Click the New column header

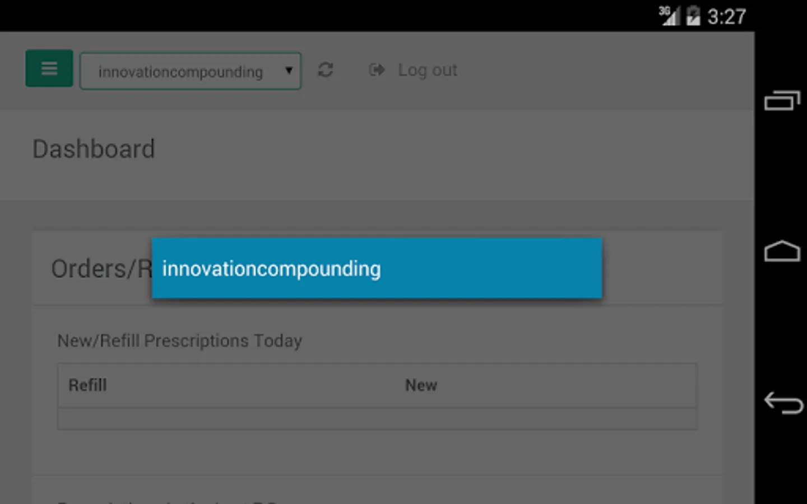tap(421, 385)
